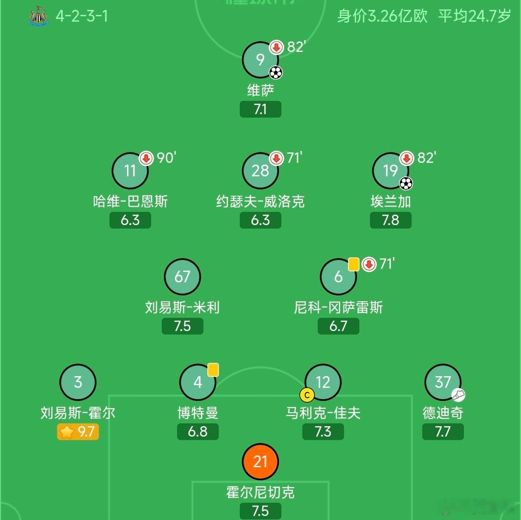Viewport: 521px width, 520px height.
Task: Open 埃兰加 player name link
Action: (x=391, y=202)
